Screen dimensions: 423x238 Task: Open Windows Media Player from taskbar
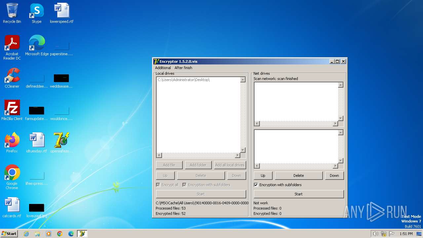click(x=49, y=234)
